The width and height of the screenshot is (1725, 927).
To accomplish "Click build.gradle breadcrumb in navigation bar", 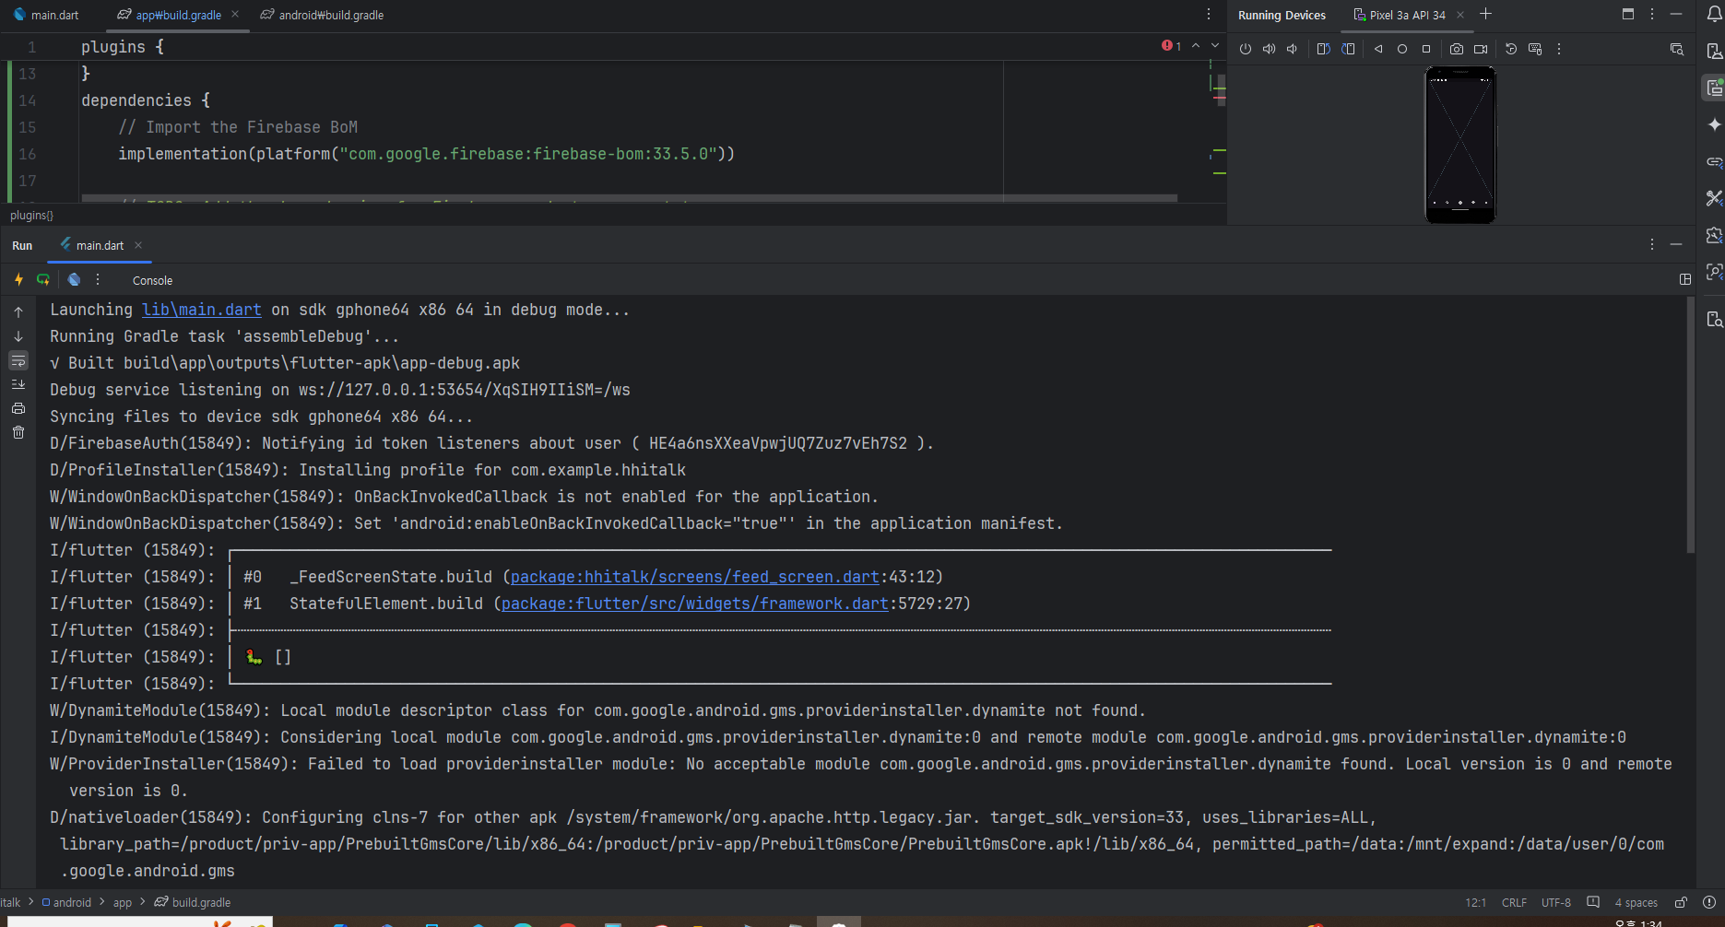I will point(193,902).
